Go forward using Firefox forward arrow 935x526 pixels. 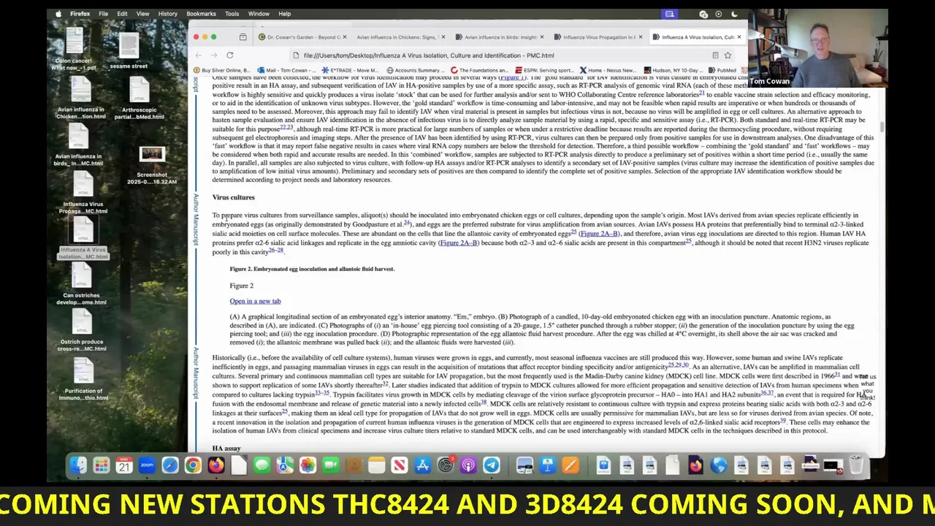click(x=213, y=56)
